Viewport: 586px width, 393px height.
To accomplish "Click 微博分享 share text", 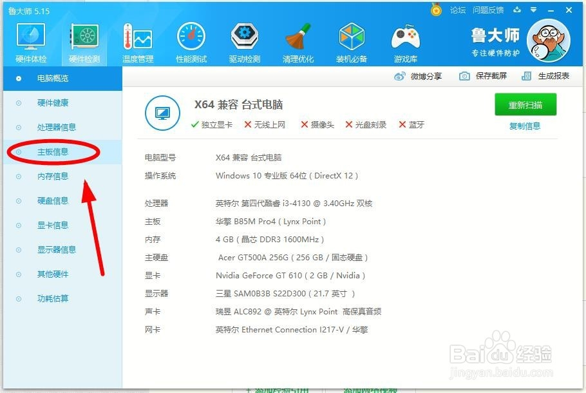I will 426,76.
